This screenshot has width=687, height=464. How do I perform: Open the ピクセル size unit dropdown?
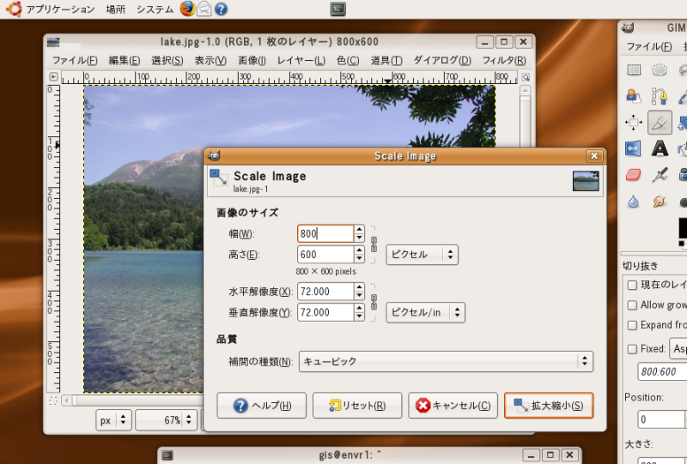click(421, 255)
